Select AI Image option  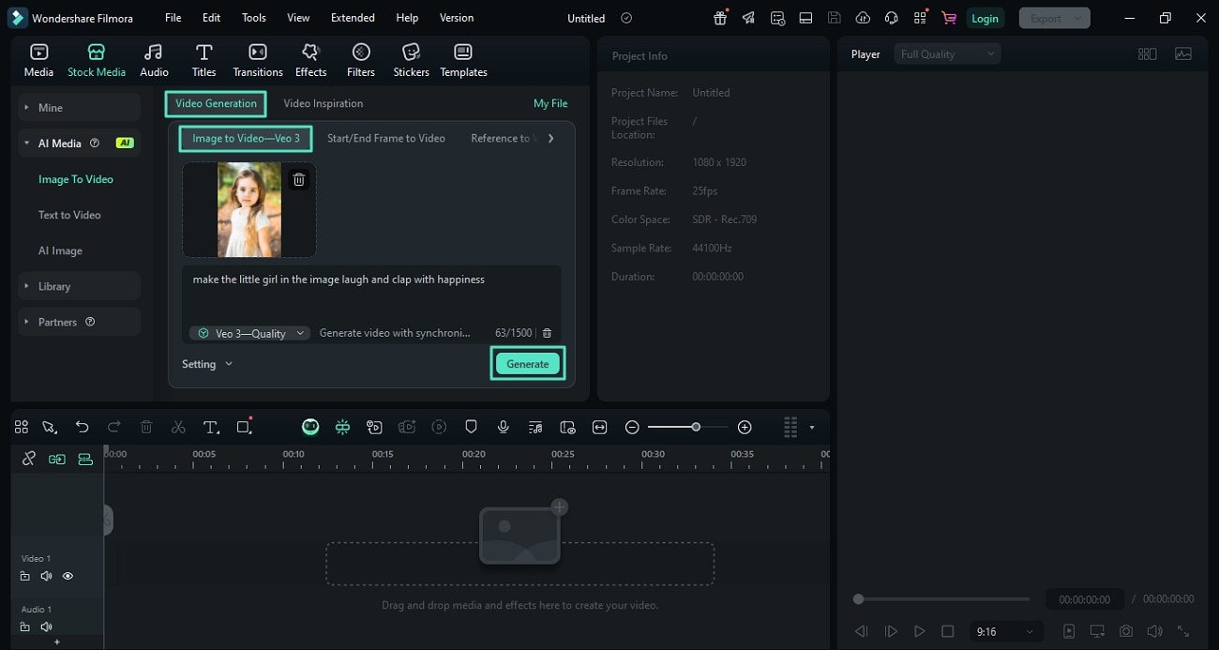pyautogui.click(x=60, y=250)
